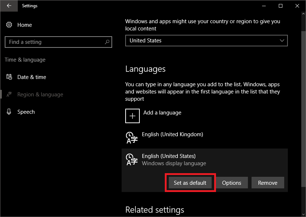Image resolution: width=306 pixels, height=217 pixels.
Task: Click the plus icon to add language
Action: (132, 116)
